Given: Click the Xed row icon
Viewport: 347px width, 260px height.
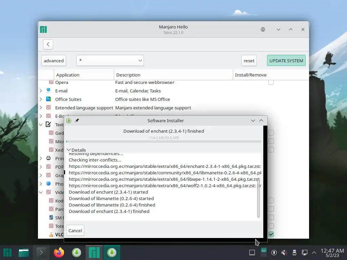Looking at the screenshot, I should click(51, 150).
